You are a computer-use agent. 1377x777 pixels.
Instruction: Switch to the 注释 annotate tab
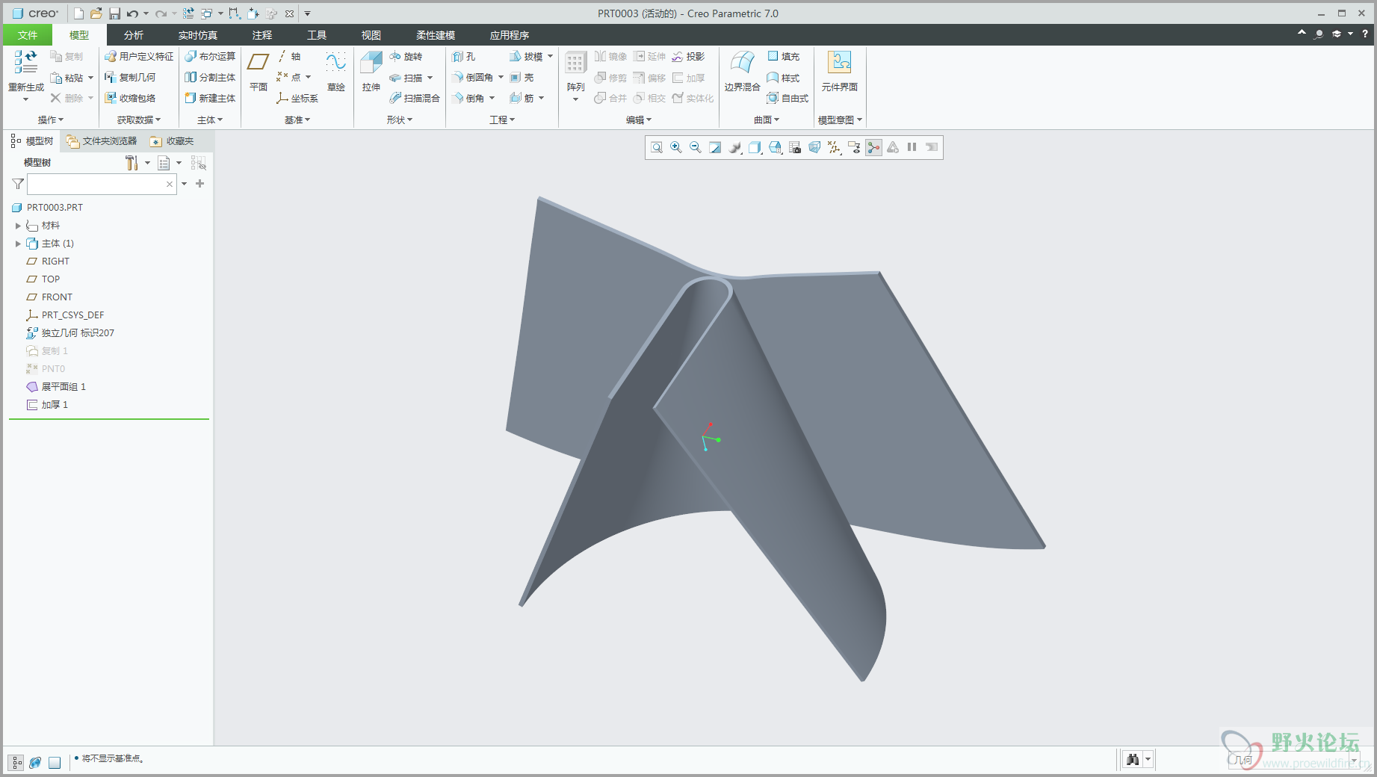point(262,35)
